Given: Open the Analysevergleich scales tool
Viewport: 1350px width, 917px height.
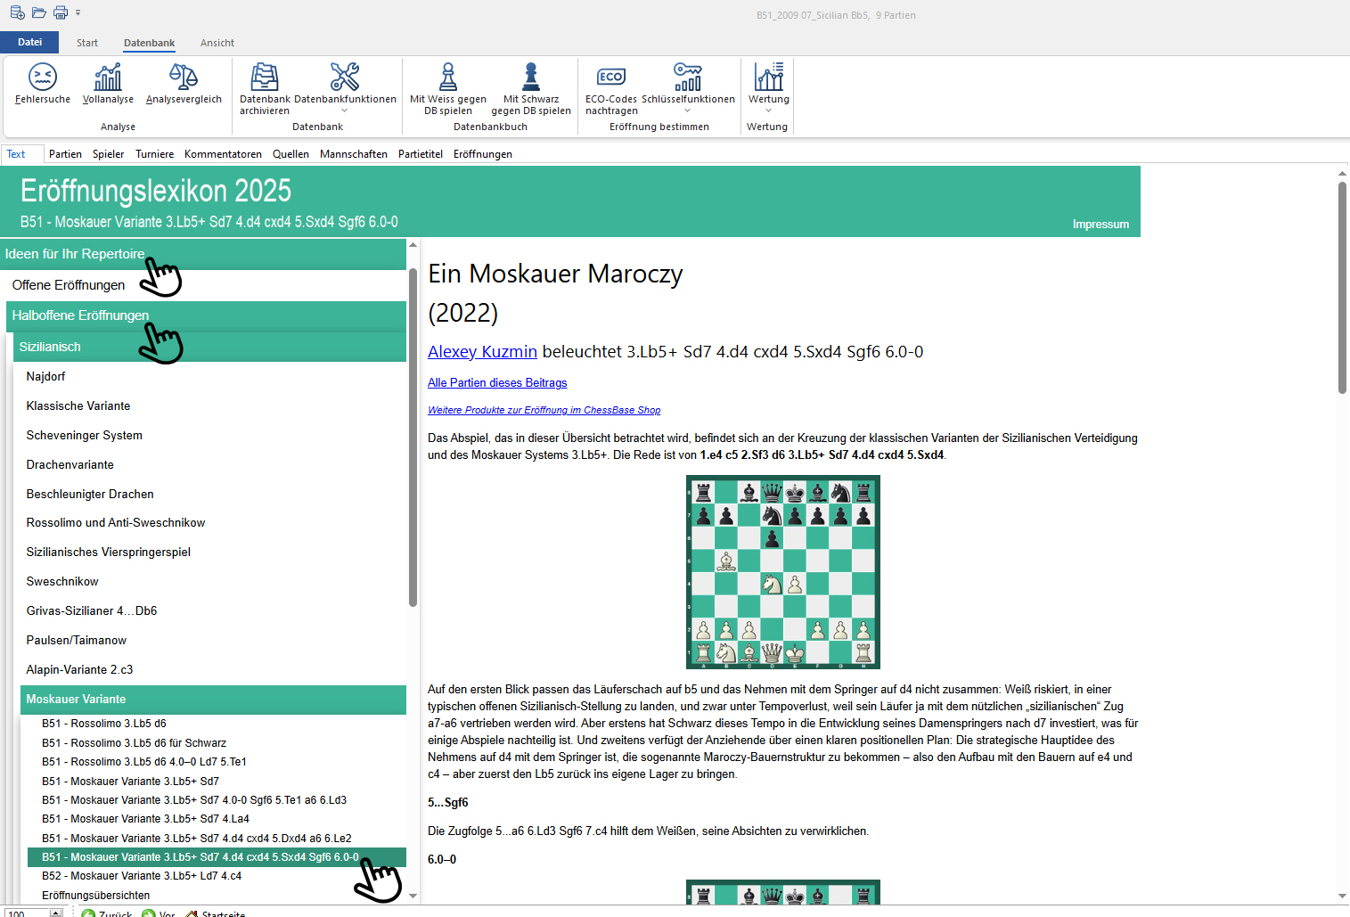Looking at the screenshot, I should coord(184,84).
